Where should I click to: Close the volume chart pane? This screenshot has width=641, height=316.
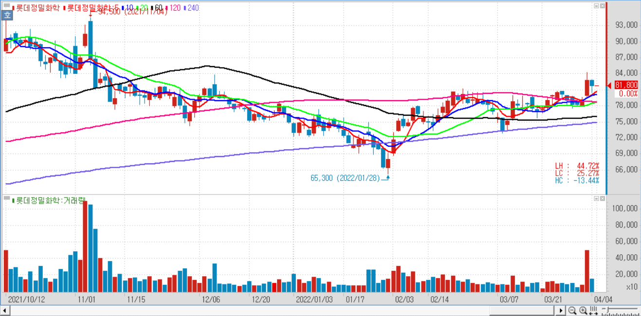(603, 199)
